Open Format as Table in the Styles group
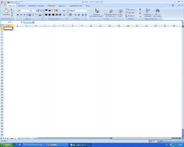Image resolution: width=184 pixels, height=147 pixels. point(110,13)
